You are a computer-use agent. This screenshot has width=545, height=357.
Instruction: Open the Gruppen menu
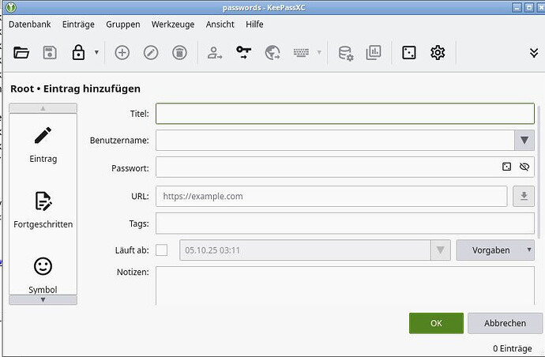pos(122,24)
